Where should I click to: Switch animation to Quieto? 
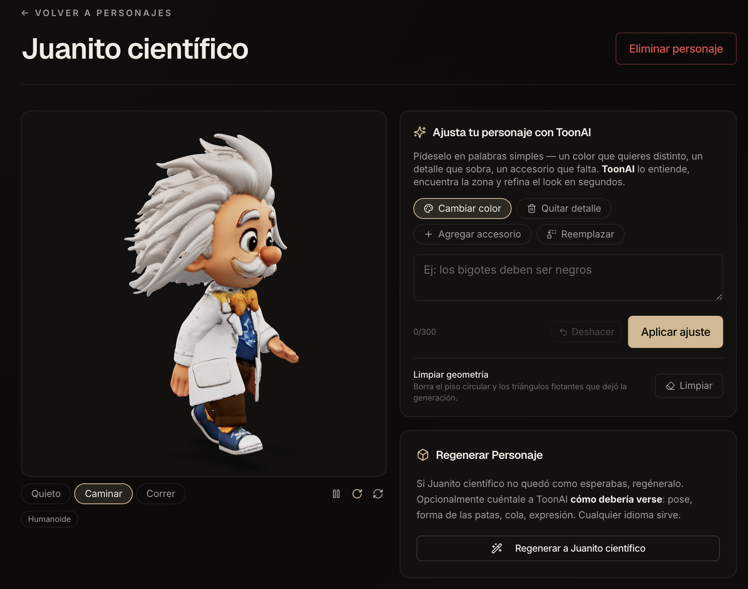pyautogui.click(x=46, y=494)
